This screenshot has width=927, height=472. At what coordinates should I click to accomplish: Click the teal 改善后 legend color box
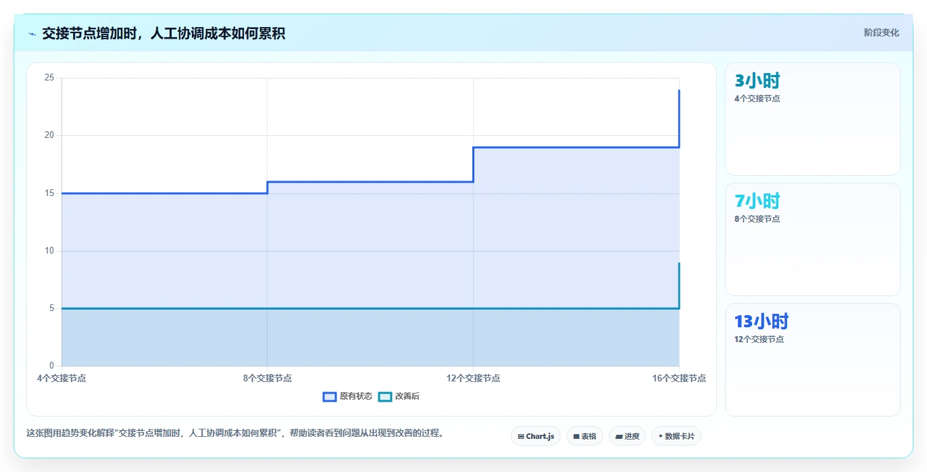pos(384,396)
